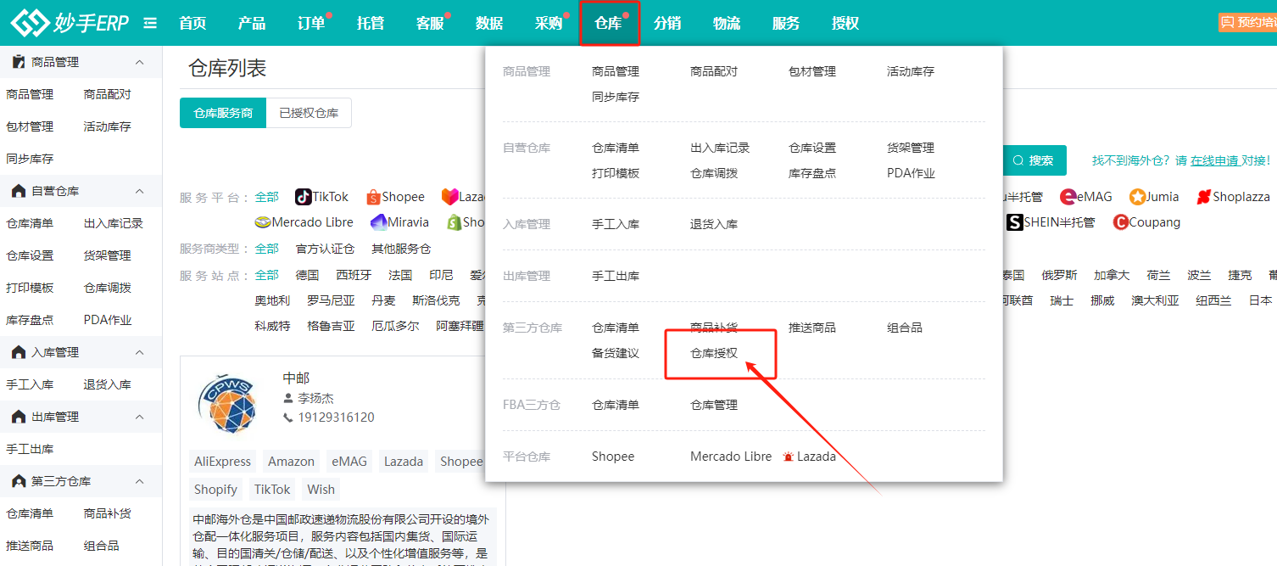Choose 退货入库 in the 仓库 dropdown
The width and height of the screenshot is (1277, 566).
(714, 224)
